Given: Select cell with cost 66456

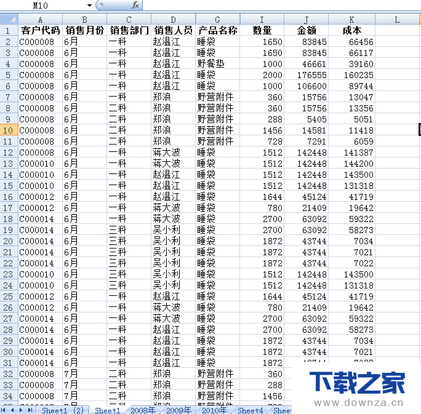Looking at the screenshot, I should pos(351,42).
